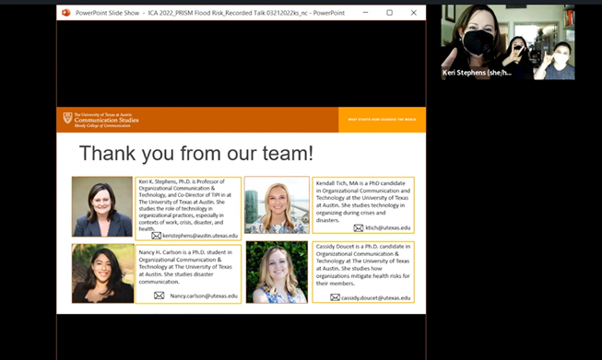
Task: Select the Keri Stephens webcam video tile
Action: coord(508,42)
